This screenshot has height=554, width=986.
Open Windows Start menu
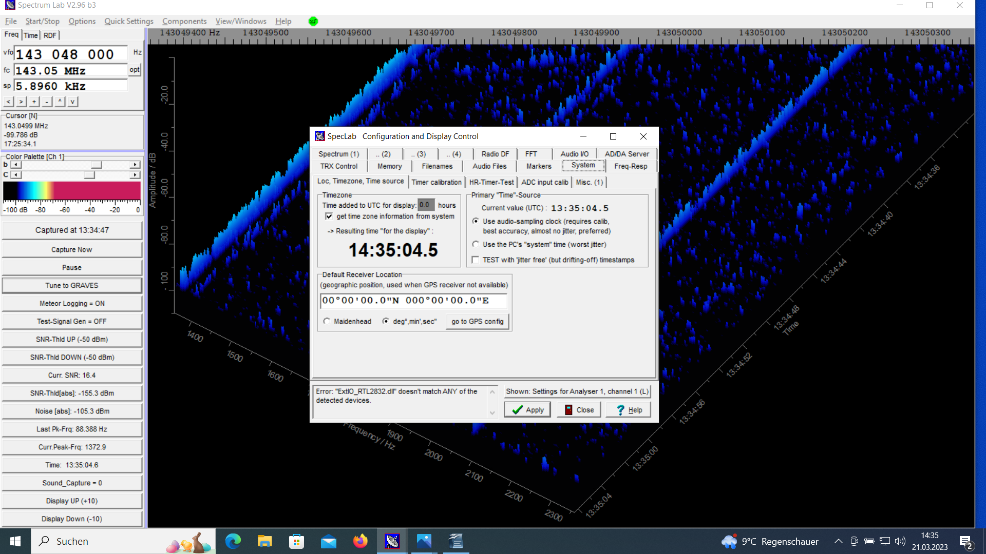[x=15, y=541]
